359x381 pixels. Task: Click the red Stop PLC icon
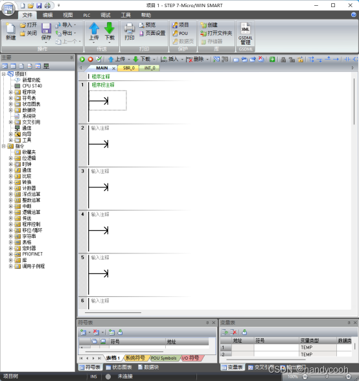(x=91, y=59)
